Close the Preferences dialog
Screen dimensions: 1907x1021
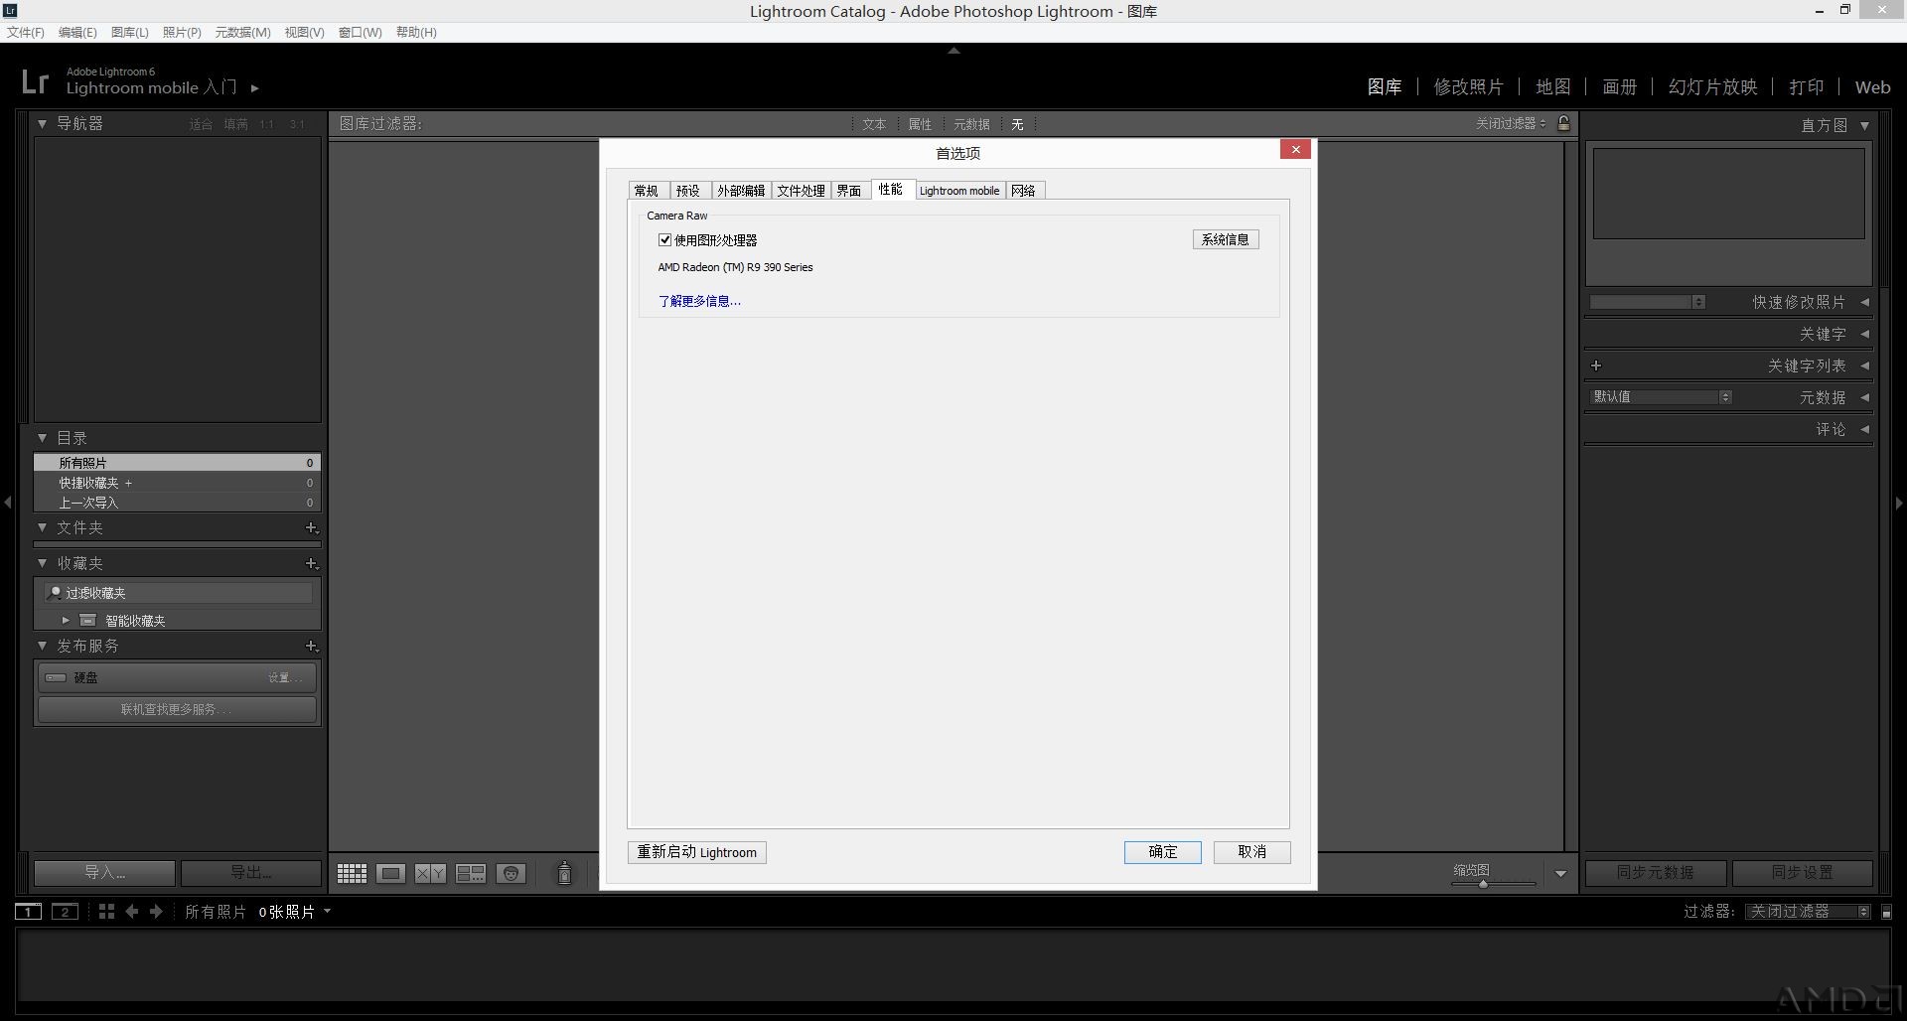pyautogui.click(x=1295, y=149)
